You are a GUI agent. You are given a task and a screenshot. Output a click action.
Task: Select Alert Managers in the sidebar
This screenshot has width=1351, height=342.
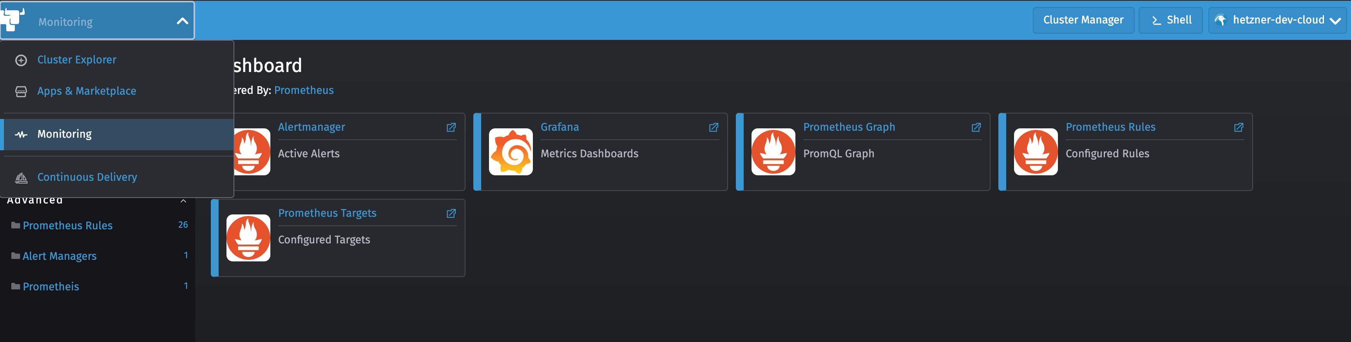click(x=59, y=256)
